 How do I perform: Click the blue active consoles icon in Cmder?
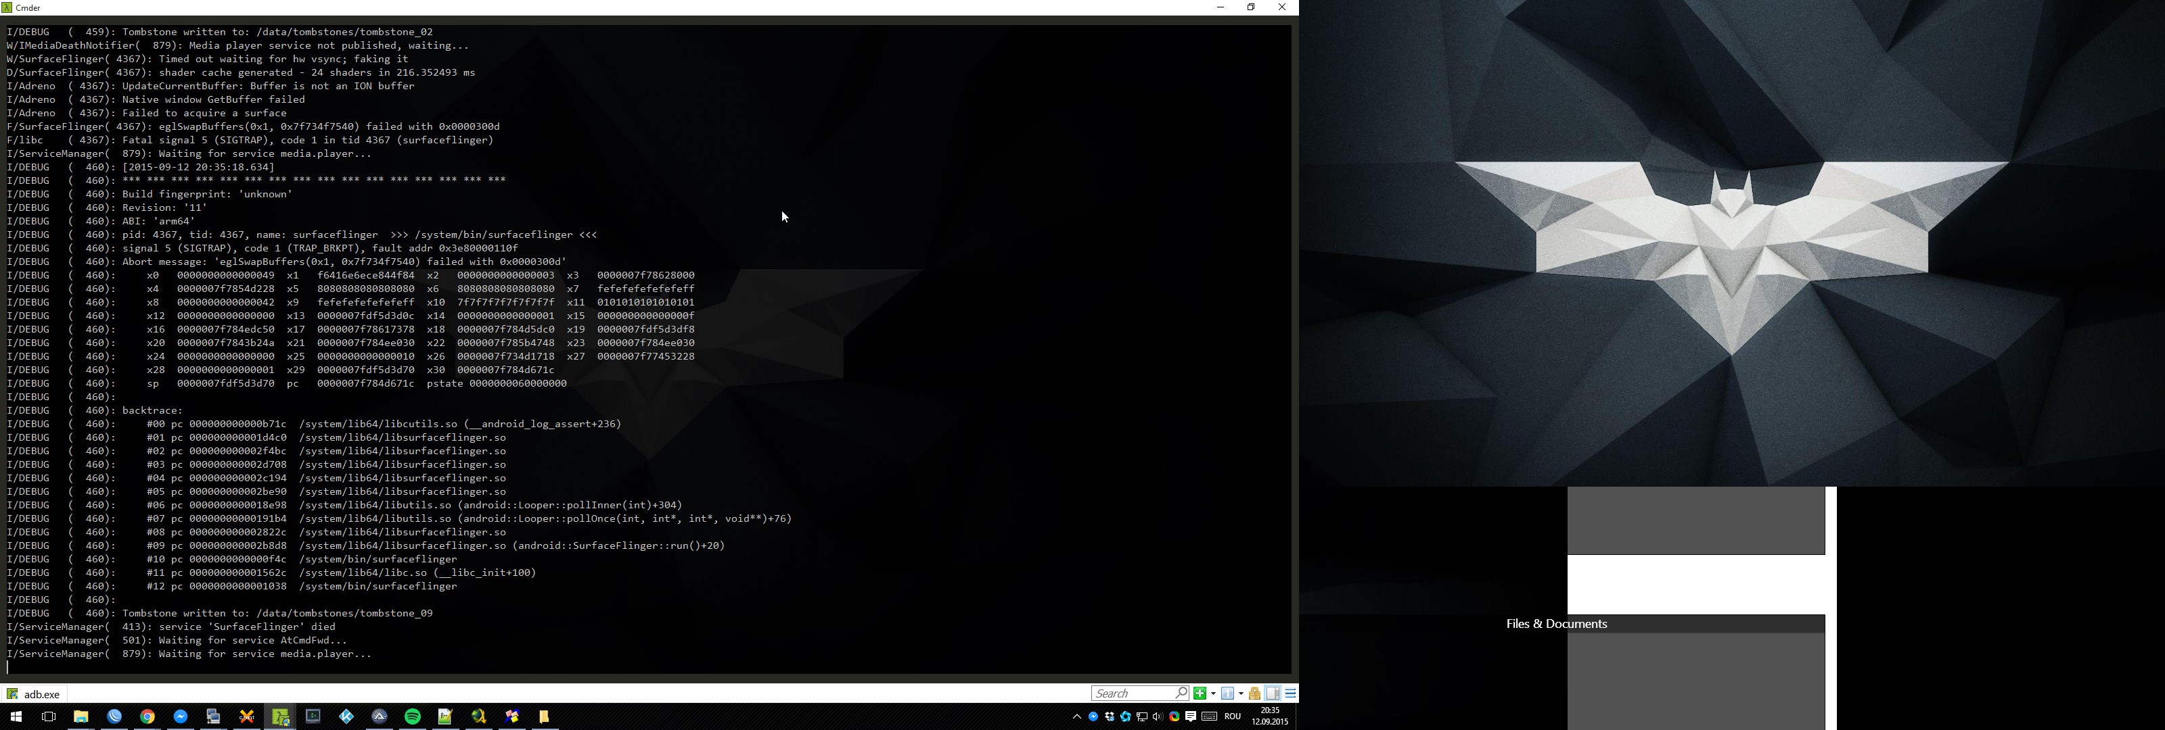[1228, 693]
